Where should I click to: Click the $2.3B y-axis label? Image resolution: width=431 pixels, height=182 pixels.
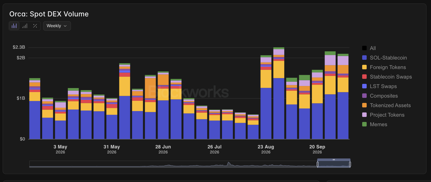(19, 47)
